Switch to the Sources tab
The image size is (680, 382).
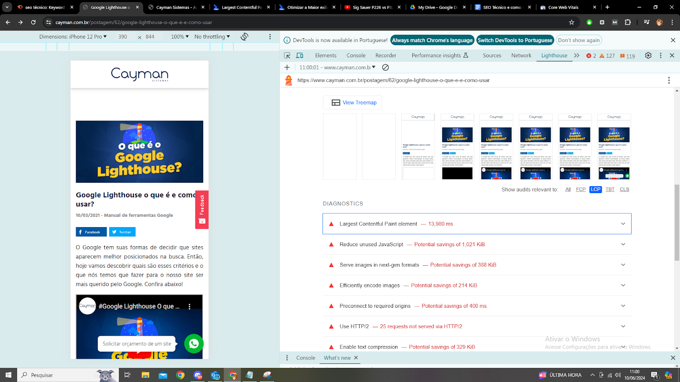point(492,56)
